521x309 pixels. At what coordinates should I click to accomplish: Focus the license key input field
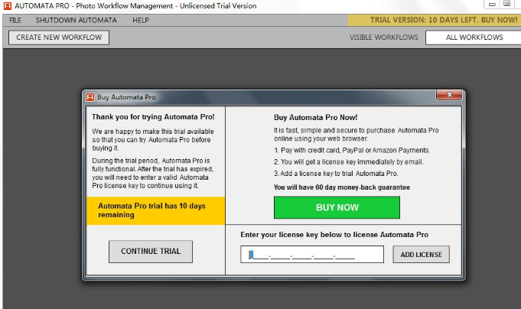pos(312,255)
